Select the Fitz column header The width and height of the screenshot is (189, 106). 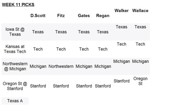click(61, 16)
